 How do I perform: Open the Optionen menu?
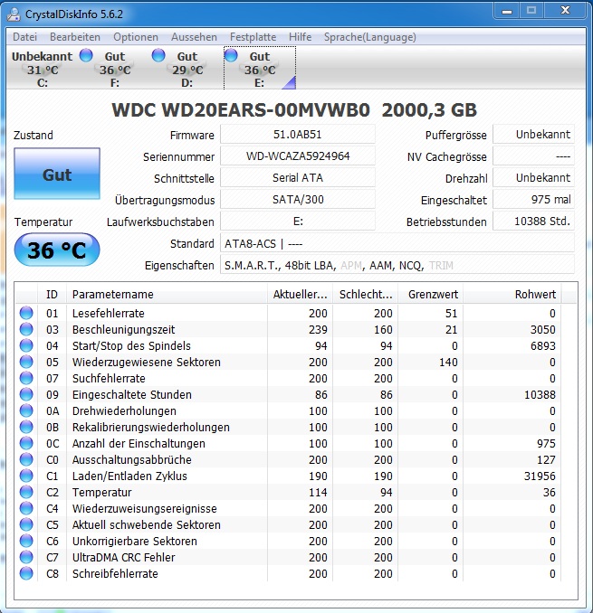[136, 37]
